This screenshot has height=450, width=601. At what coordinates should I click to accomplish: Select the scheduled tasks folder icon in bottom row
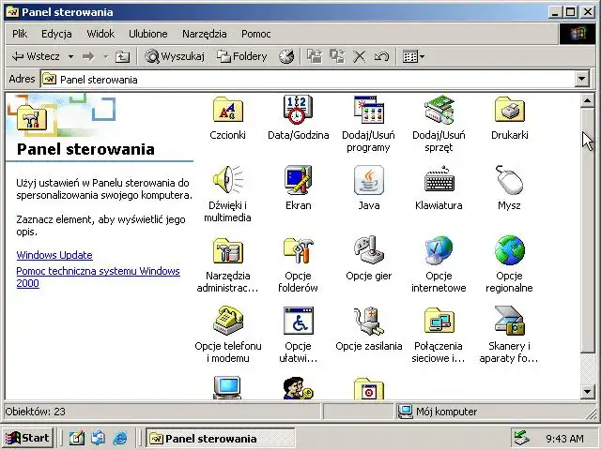click(x=368, y=389)
